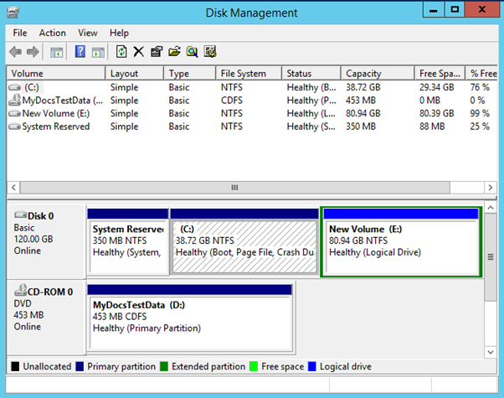The height and width of the screenshot is (398, 504).
Task: Click the Disk 0 label panel
Action: point(46,241)
